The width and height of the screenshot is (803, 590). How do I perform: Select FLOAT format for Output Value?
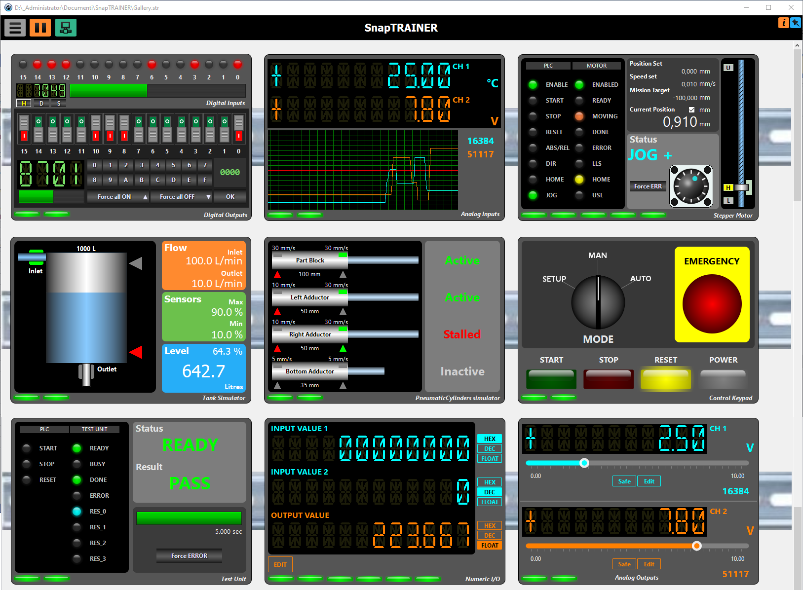490,545
